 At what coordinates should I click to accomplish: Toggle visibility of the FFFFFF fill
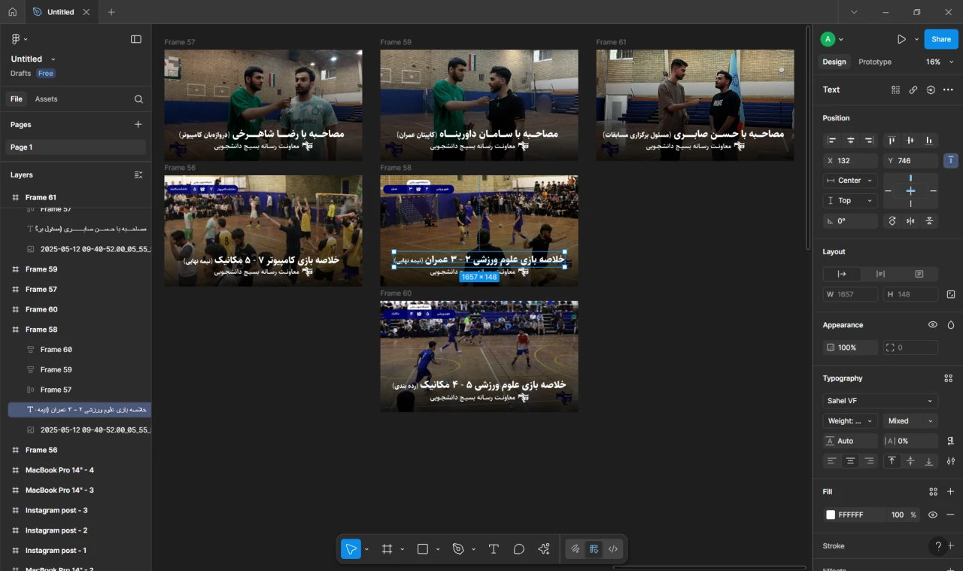pyautogui.click(x=933, y=515)
